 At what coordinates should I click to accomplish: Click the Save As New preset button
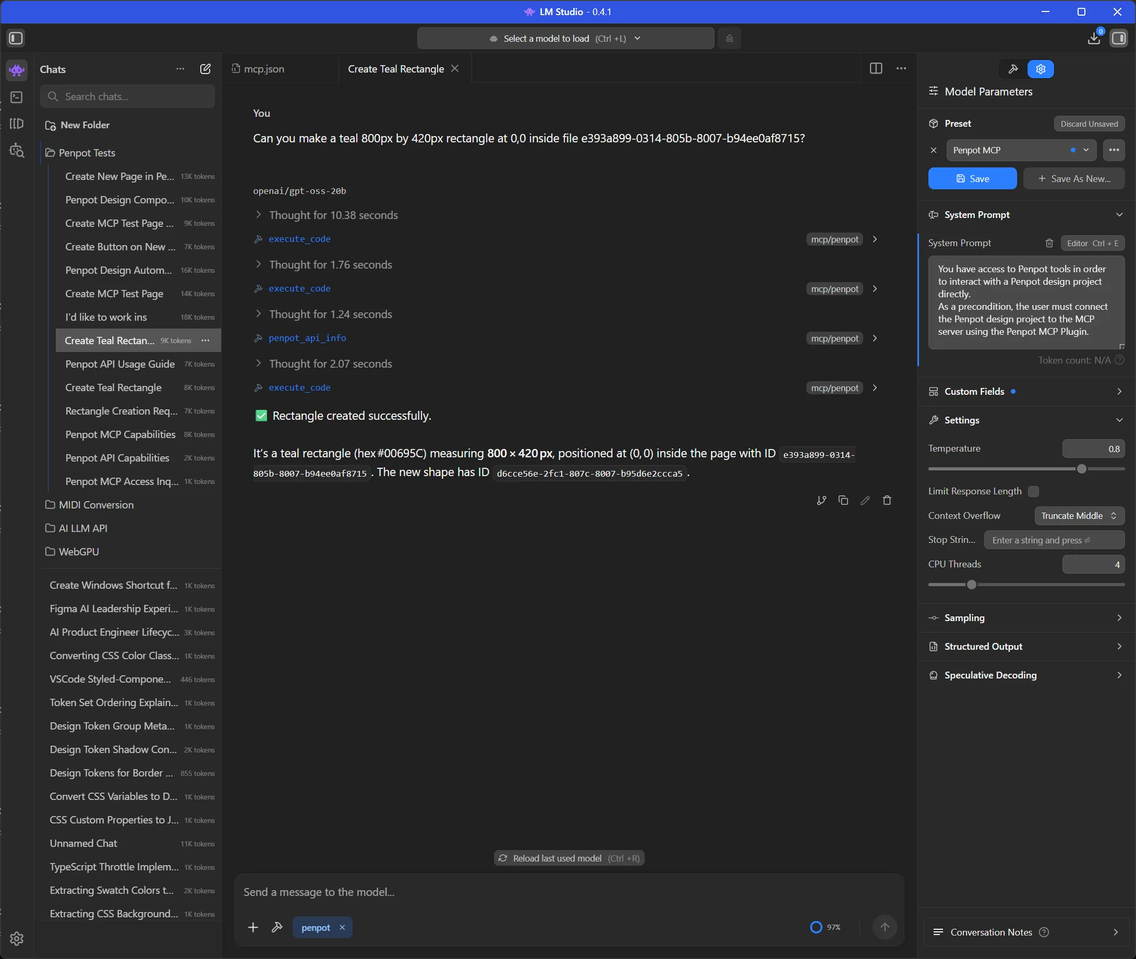(x=1073, y=178)
